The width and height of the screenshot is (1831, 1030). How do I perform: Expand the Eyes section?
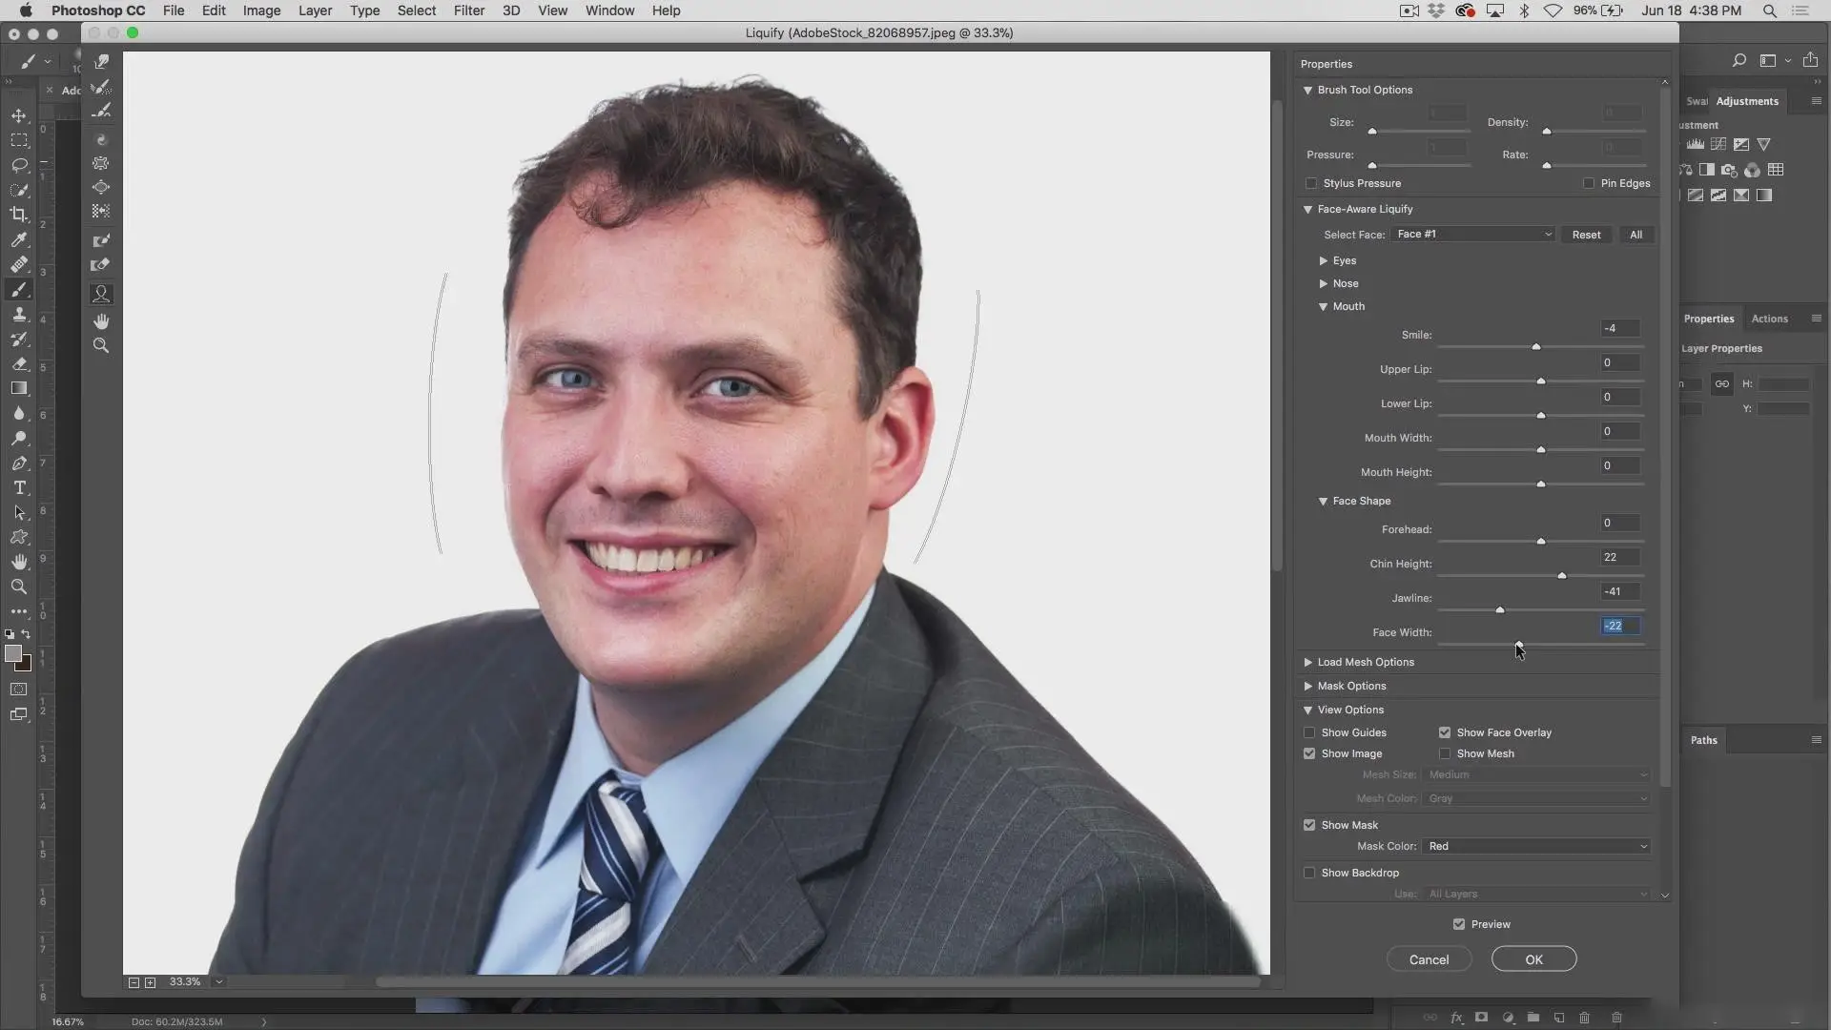coord(1323,260)
